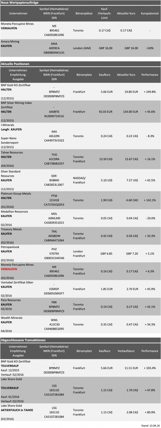Click the Tahoe Resources company name
This screenshot has width=161, height=428.
click(12, 153)
